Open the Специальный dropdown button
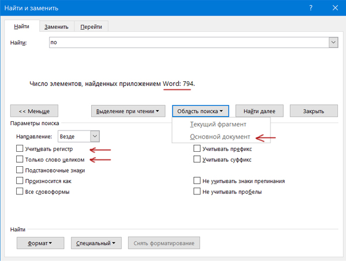Viewport: 346px width, 262px height. (x=96, y=243)
